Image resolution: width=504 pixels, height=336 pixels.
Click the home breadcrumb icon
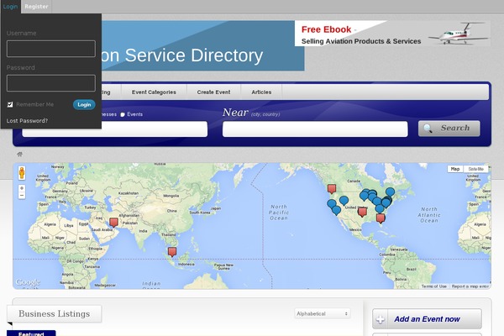(x=19, y=155)
